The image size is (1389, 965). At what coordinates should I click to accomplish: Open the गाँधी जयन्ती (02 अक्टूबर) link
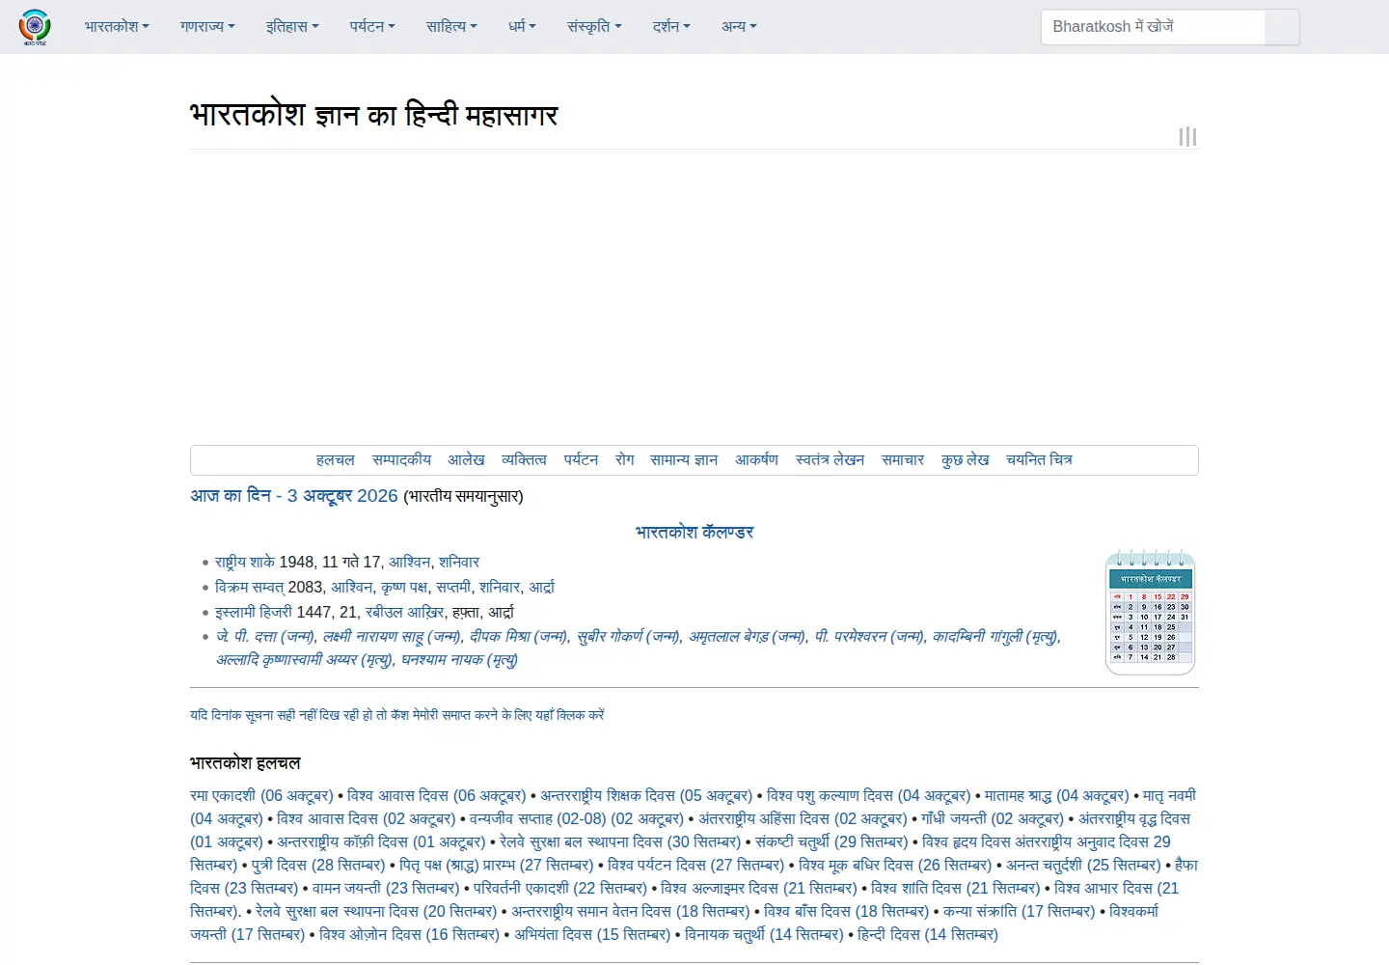[x=993, y=819]
